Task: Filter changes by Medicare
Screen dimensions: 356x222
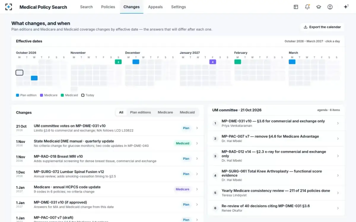Action: click(x=165, y=112)
